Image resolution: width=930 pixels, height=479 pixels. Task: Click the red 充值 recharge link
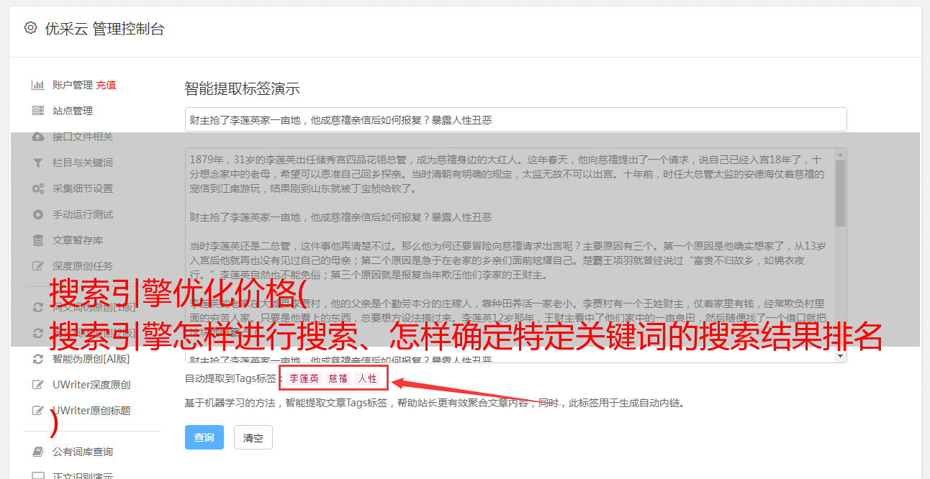[x=106, y=85]
